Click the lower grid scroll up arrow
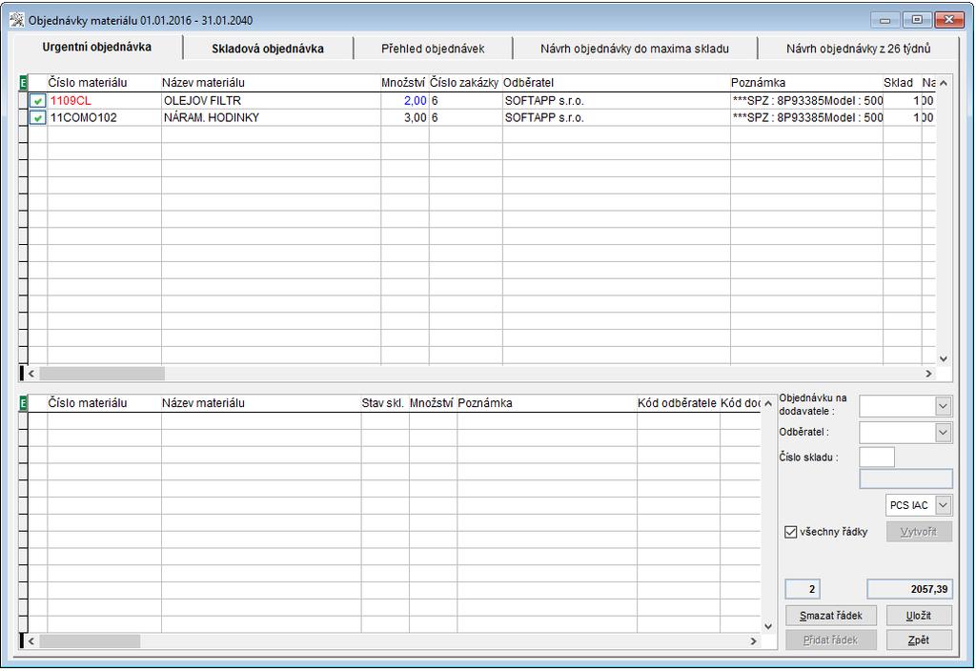 [x=768, y=404]
